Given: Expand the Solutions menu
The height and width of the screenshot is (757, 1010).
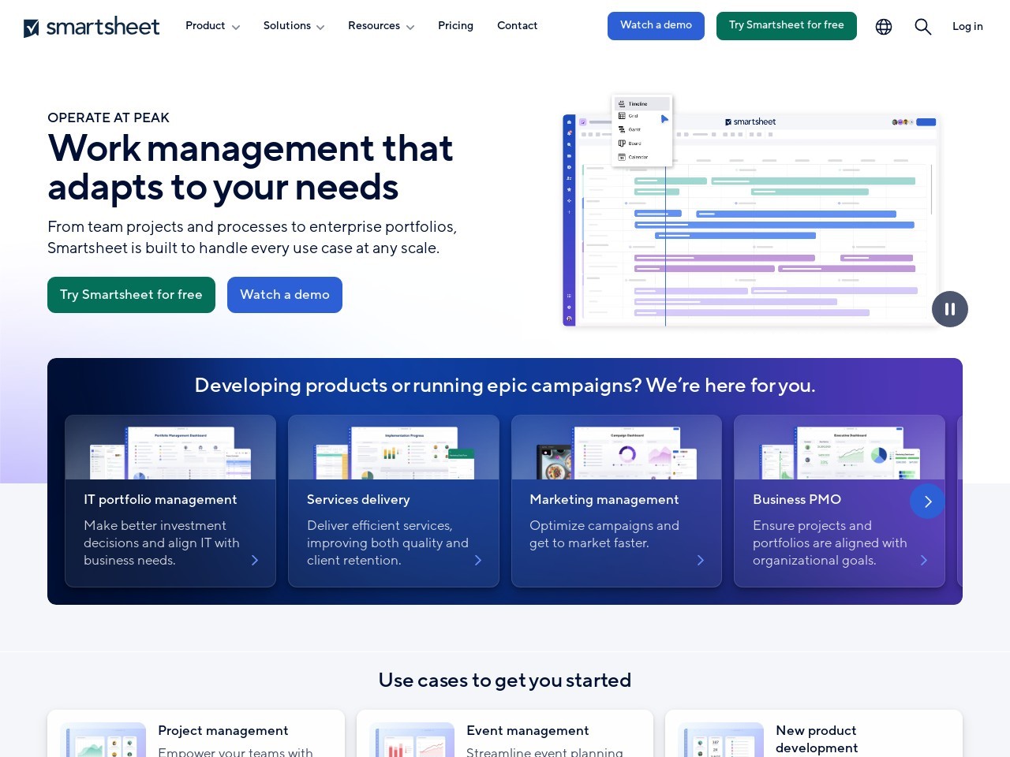Looking at the screenshot, I should (294, 26).
